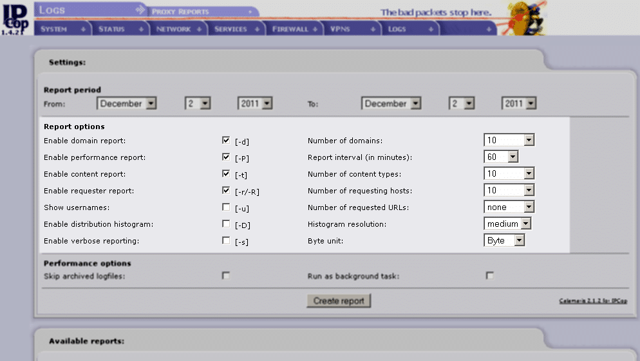The width and height of the screenshot is (640, 361).
Task: Open the Histogram resolution dropdown
Action: 507,224
